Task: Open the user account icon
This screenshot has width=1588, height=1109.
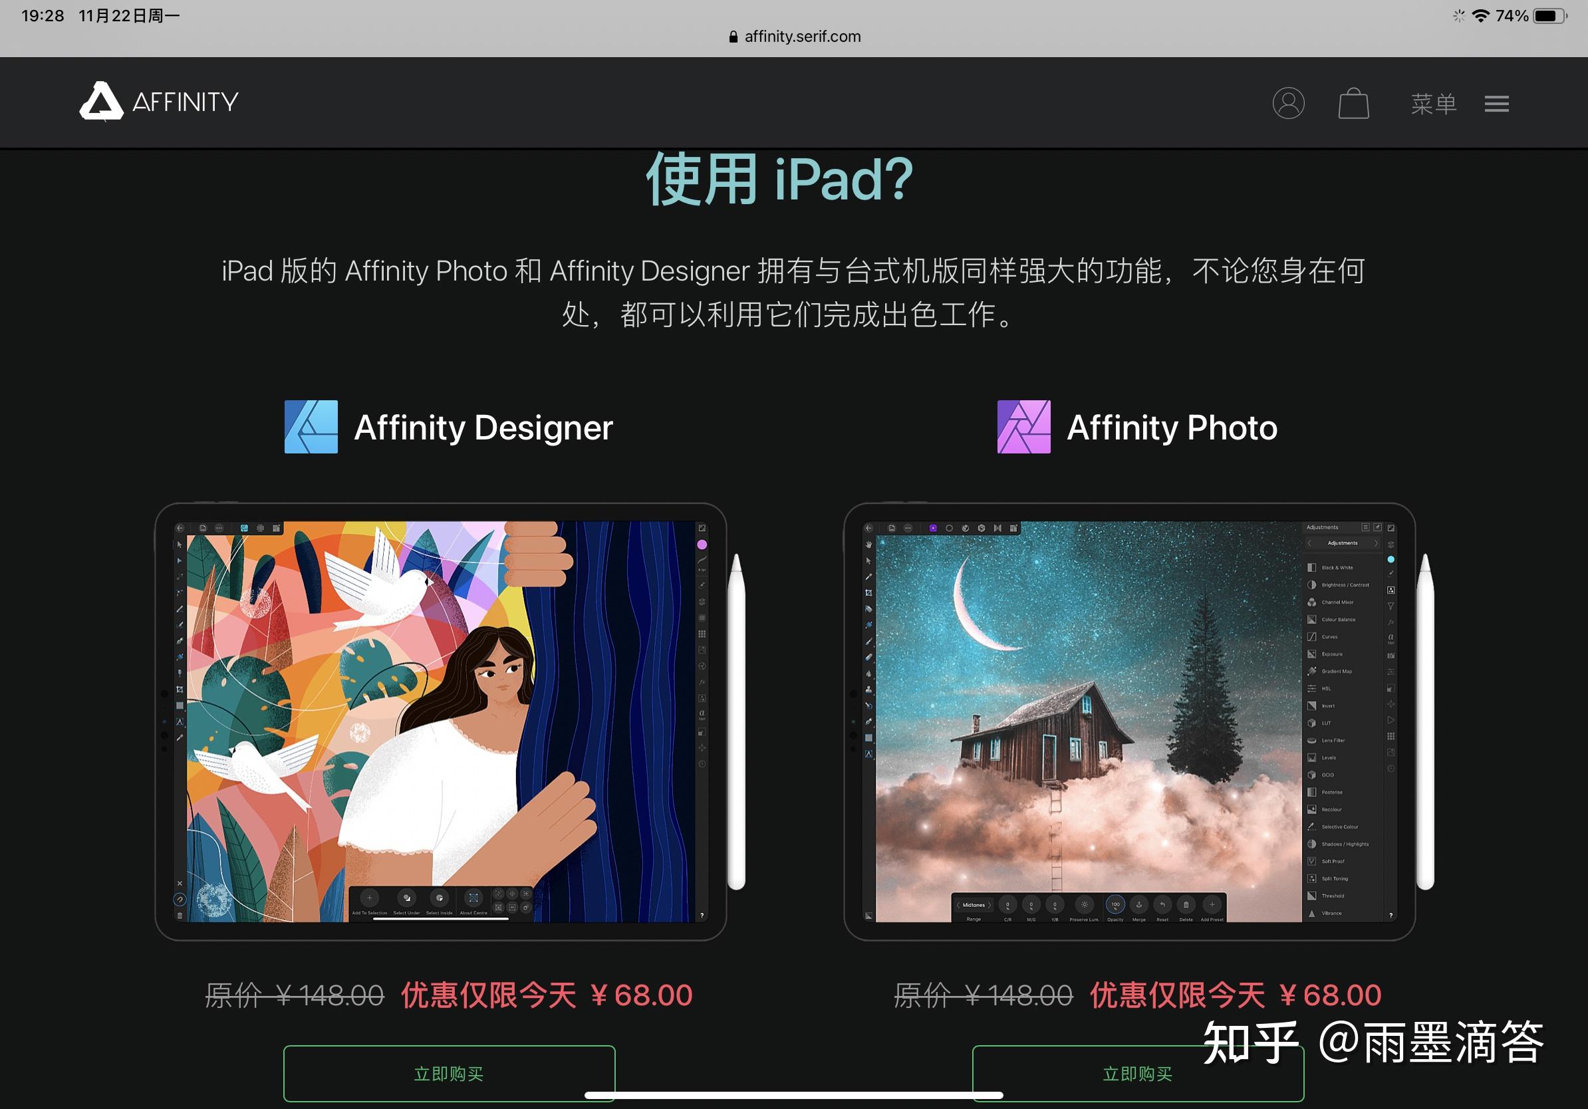Action: coord(1289,103)
